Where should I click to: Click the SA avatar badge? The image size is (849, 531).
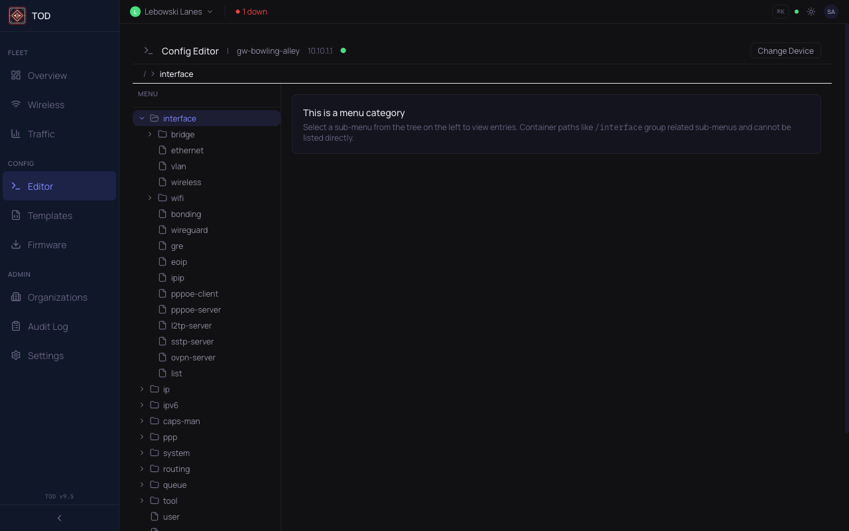830,11
